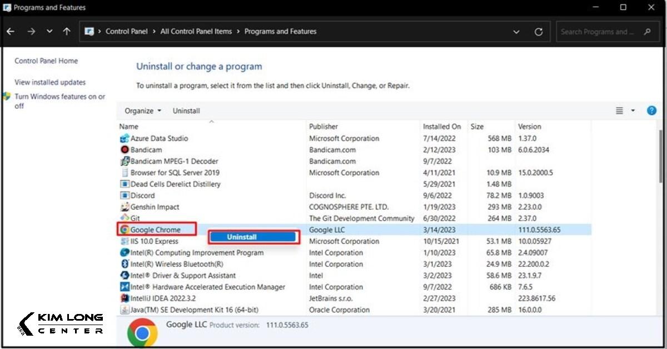Open the recent locations dropdown arrow
The width and height of the screenshot is (667, 349).
tap(49, 32)
